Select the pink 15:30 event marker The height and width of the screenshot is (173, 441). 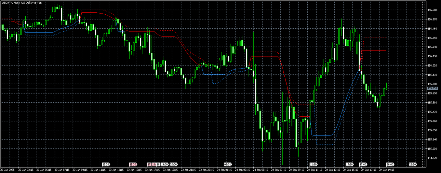coord(133,164)
